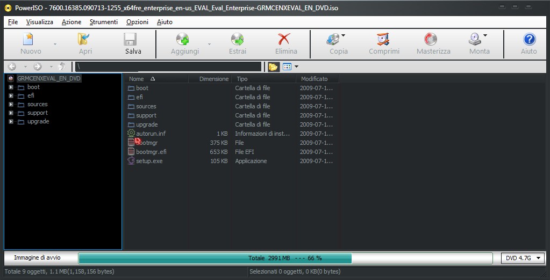The height and width of the screenshot is (280, 550).
Task: Expand the support tree node
Action: pos(11,113)
